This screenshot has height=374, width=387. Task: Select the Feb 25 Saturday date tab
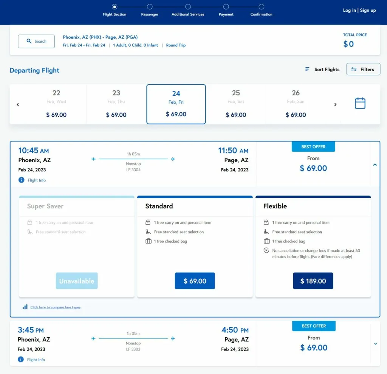pos(236,104)
